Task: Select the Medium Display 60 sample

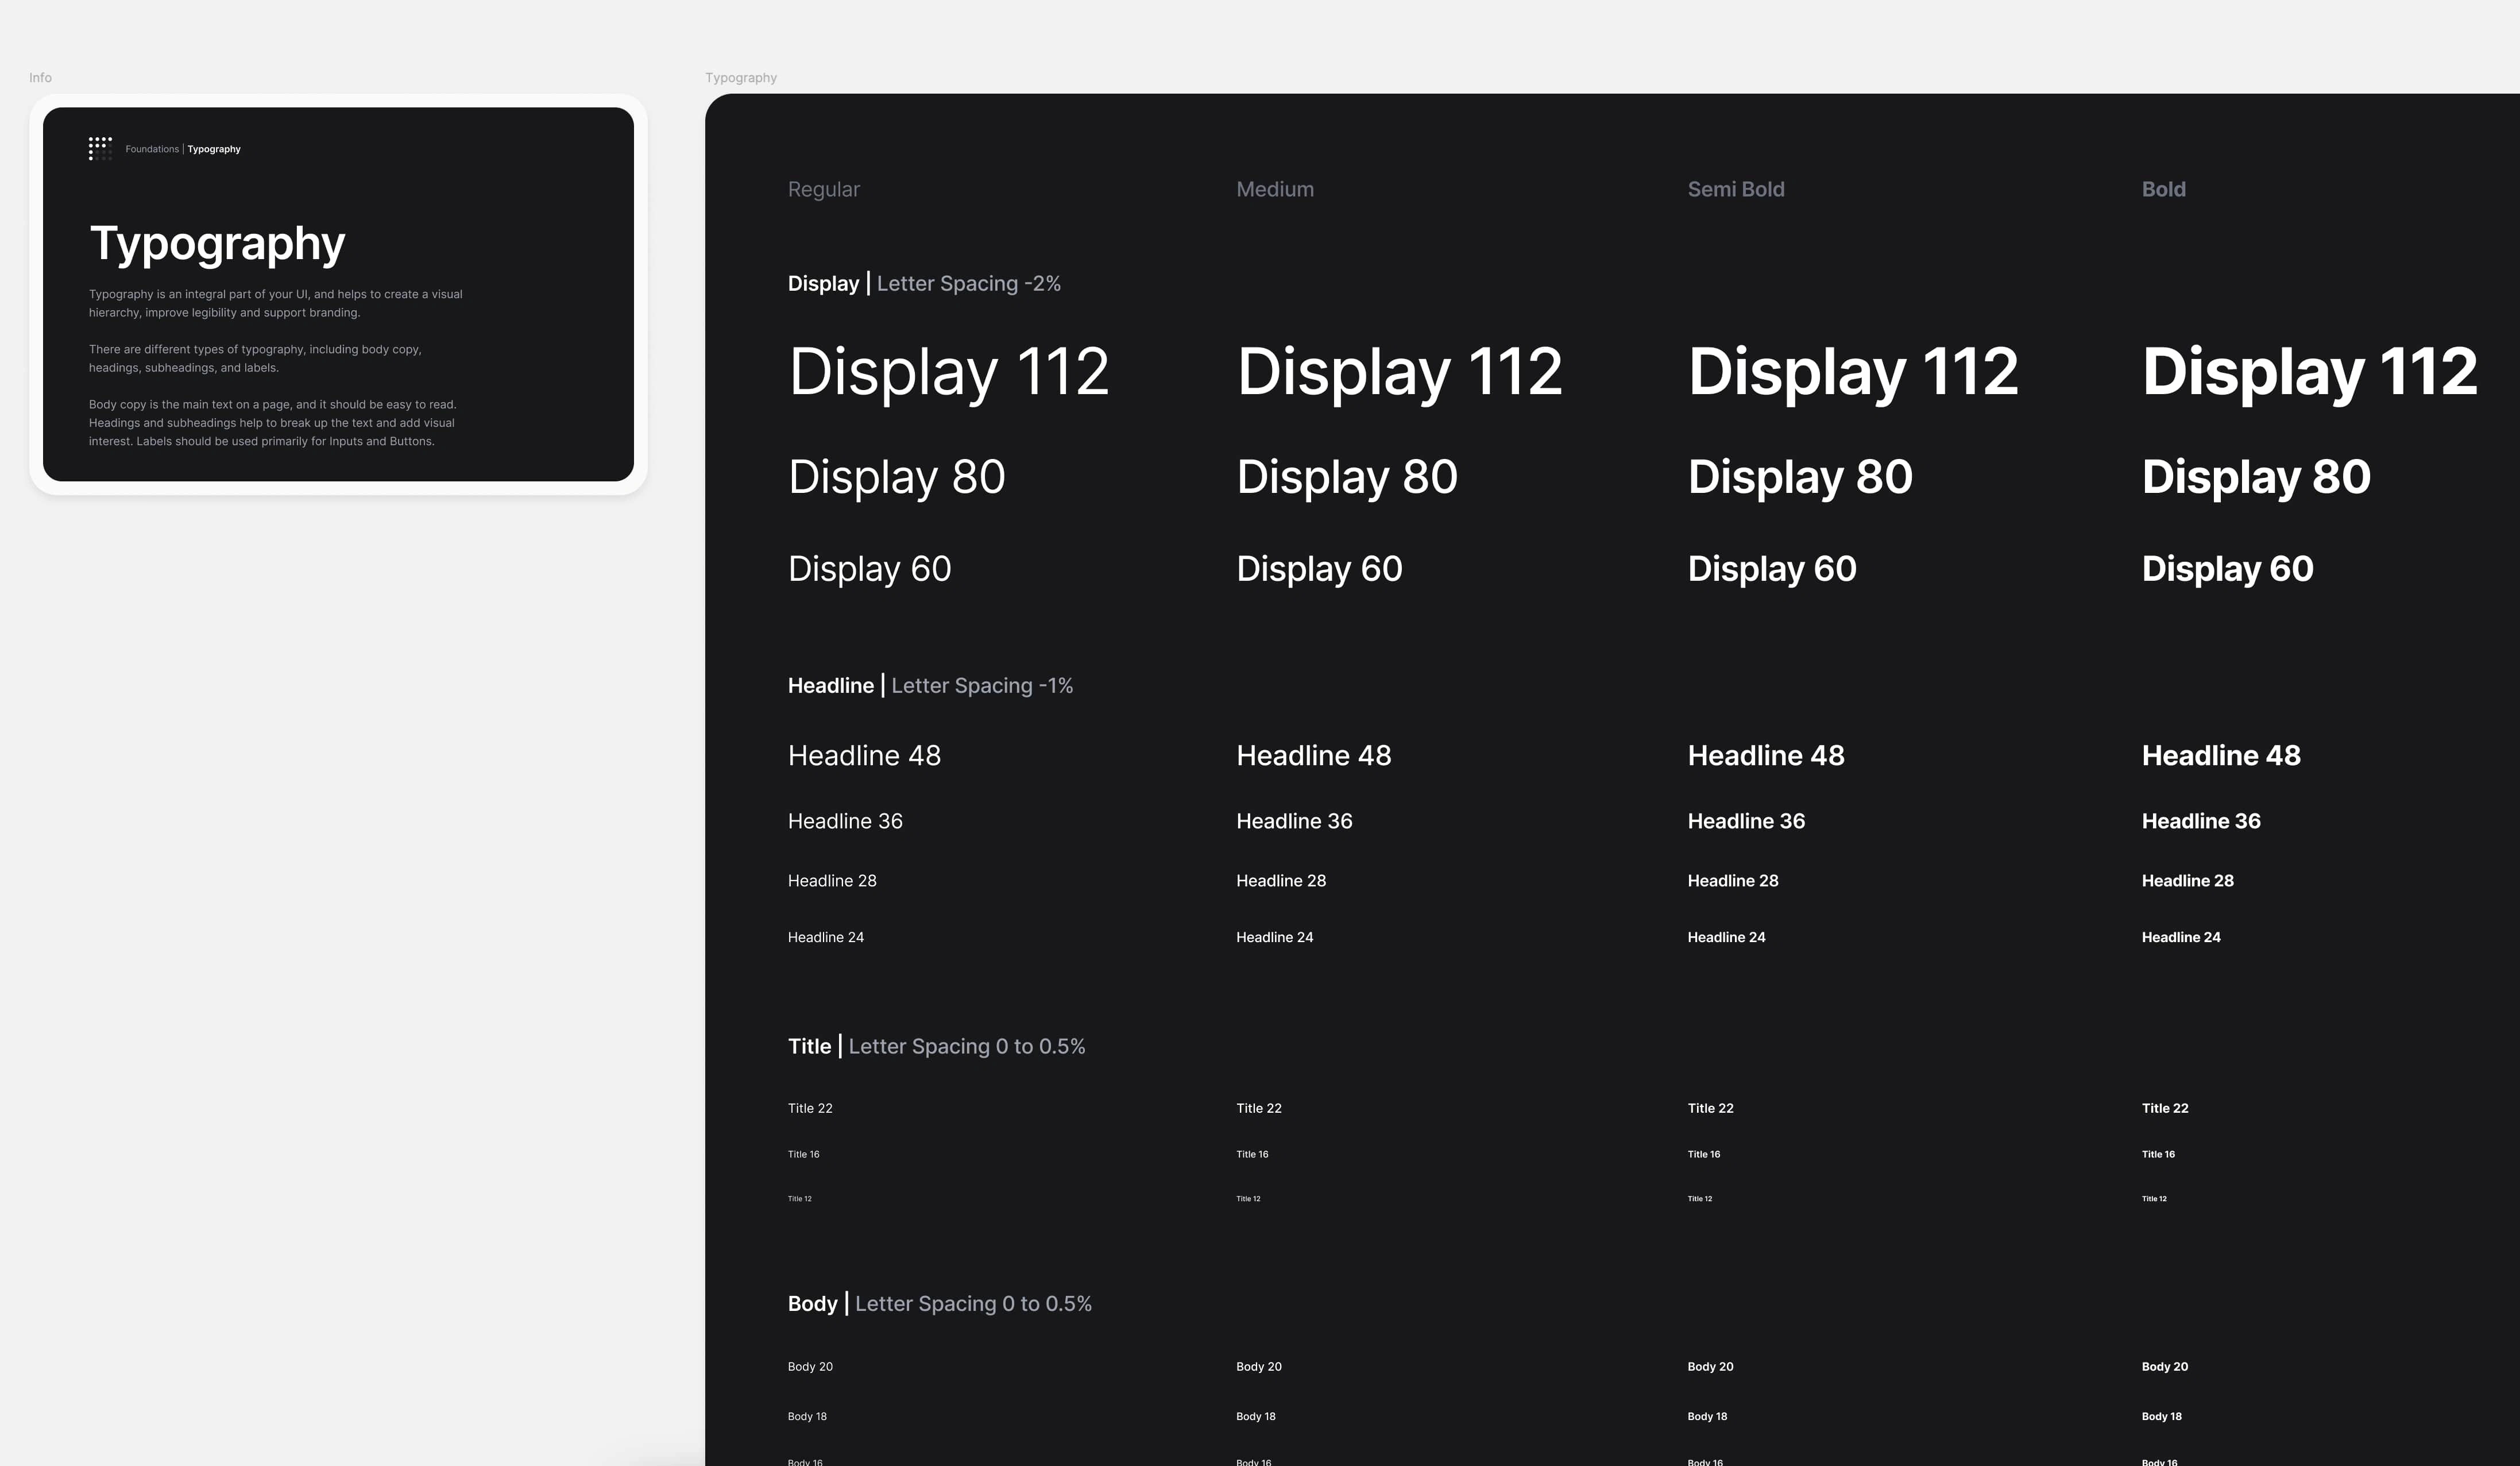Action: point(1318,569)
